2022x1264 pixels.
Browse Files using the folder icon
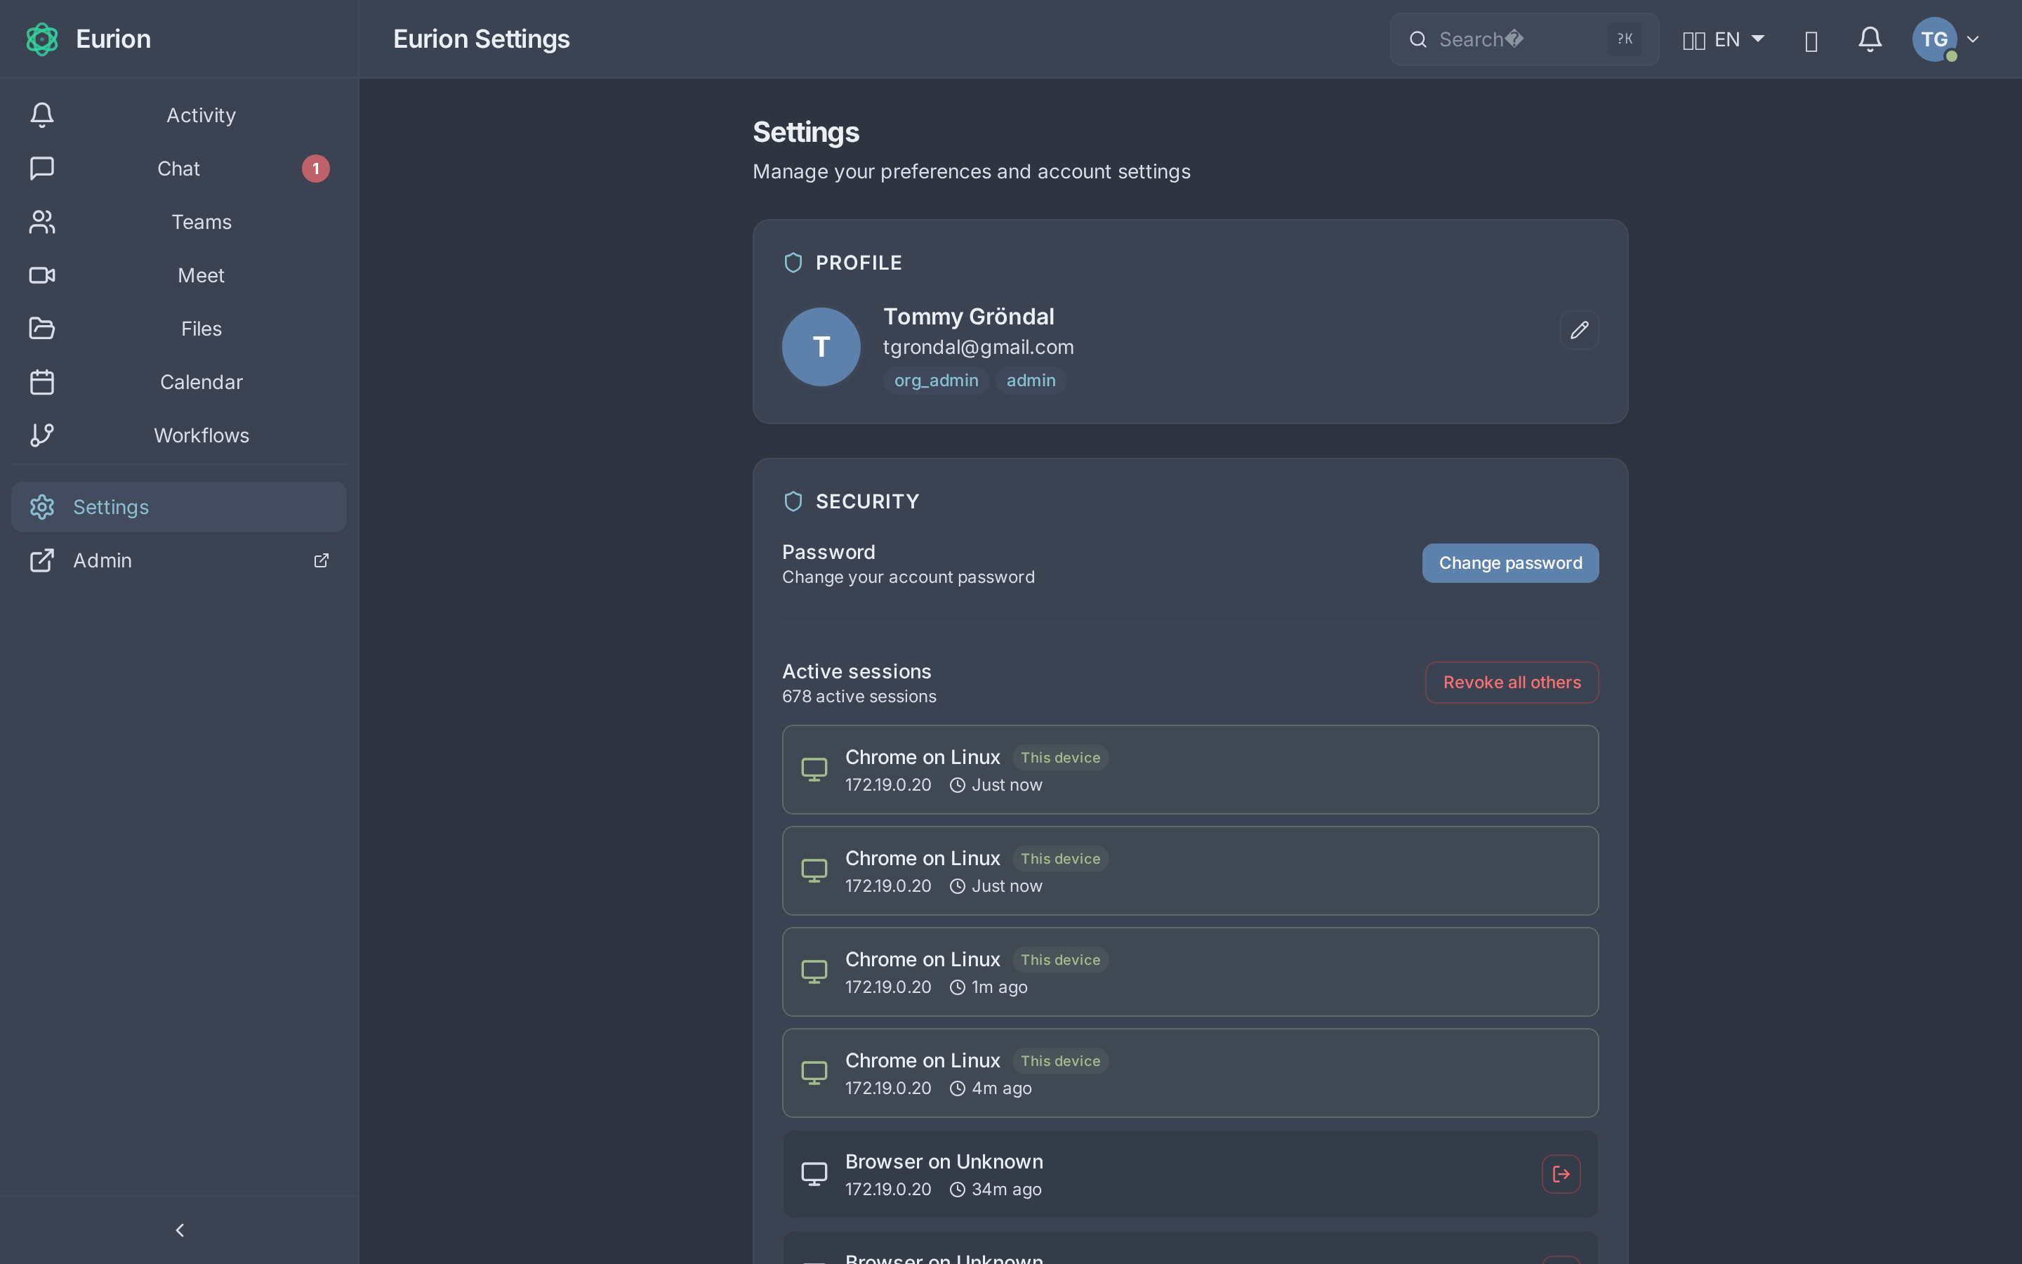42,329
